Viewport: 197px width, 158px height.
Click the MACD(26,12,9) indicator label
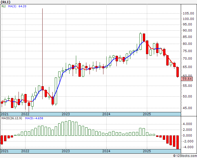[x=12, y=118]
